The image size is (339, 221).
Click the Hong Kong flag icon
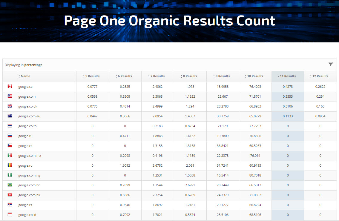click(x=10, y=195)
